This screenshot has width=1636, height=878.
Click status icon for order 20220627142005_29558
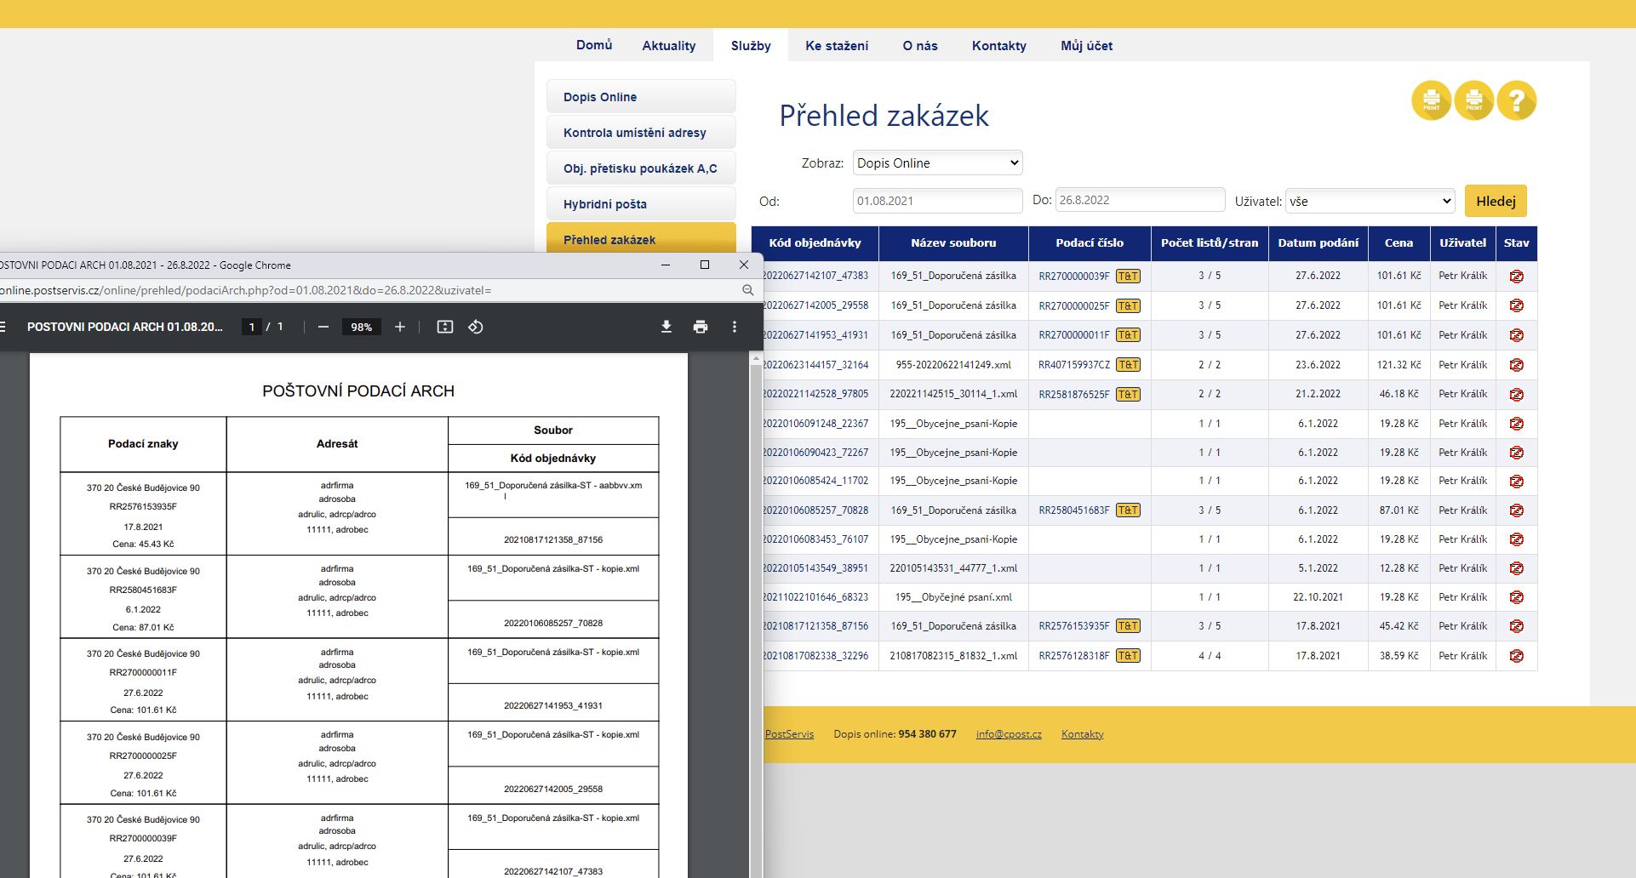(1516, 305)
